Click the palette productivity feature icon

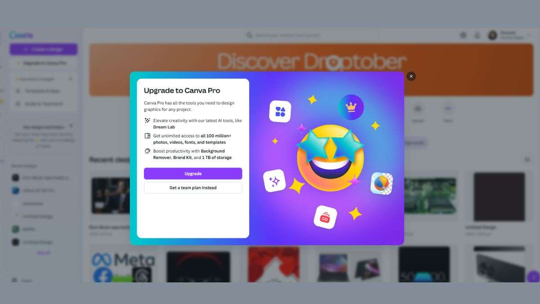(x=147, y=151)
